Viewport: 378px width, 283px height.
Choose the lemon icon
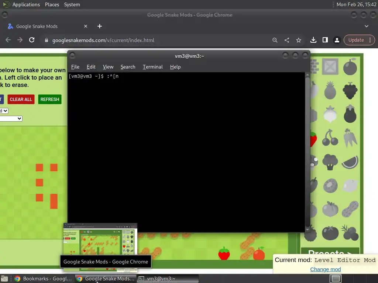click(x=350, y=186)
